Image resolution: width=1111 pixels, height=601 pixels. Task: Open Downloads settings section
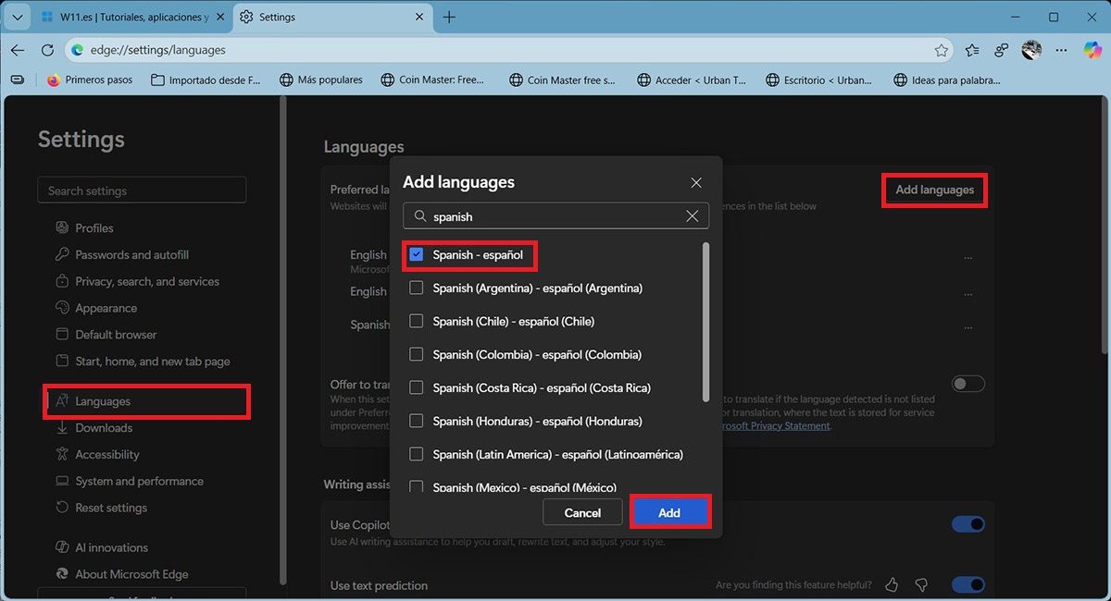(x=104, y=428)
